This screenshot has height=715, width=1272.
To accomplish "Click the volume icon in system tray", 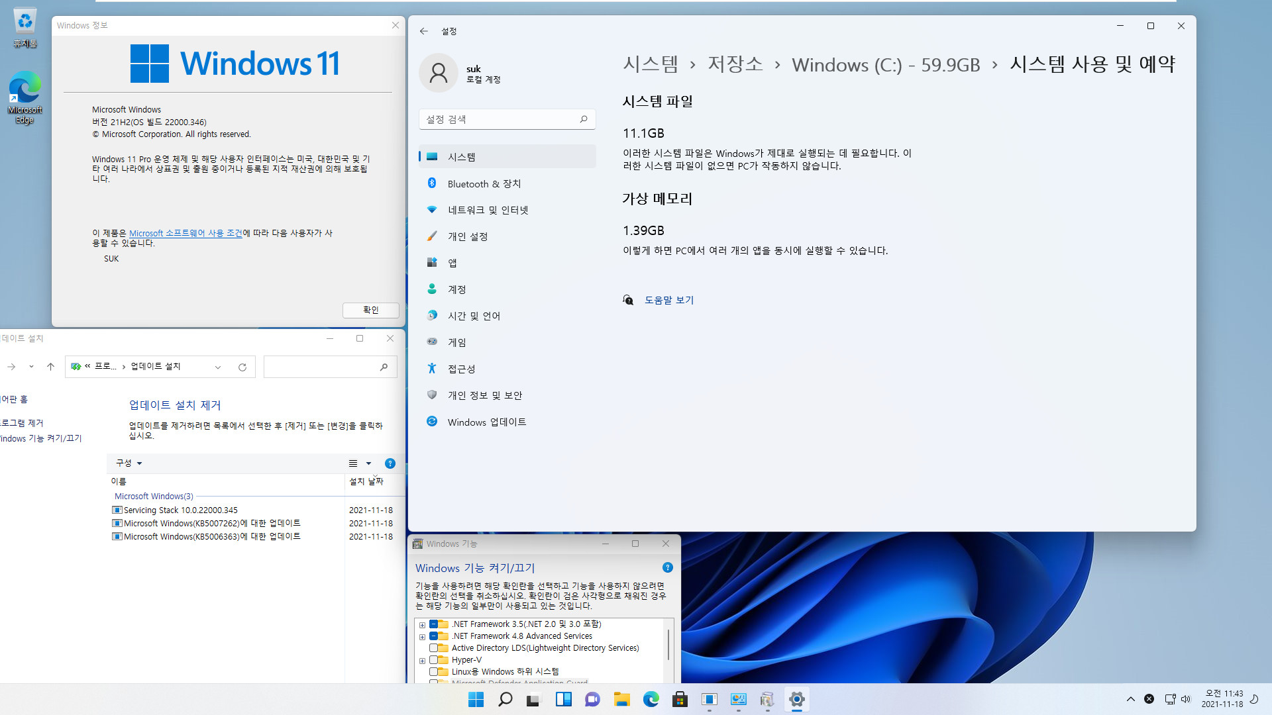I will click(x=1186, y=699).
